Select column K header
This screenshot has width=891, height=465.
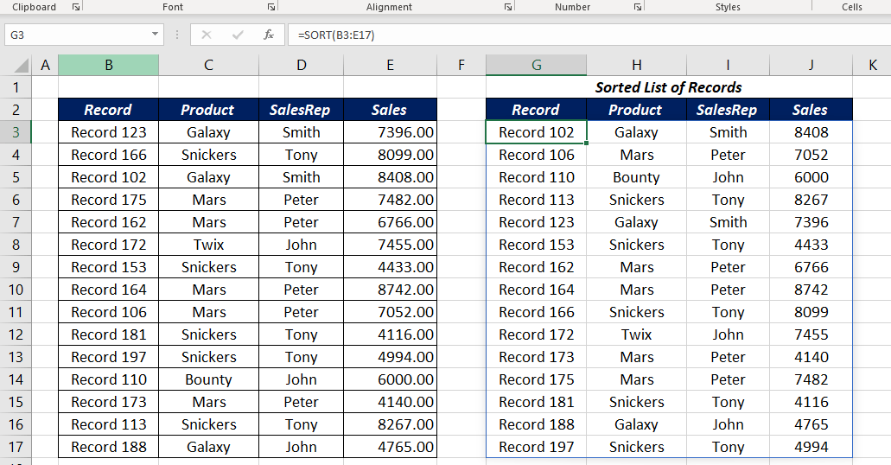coord(871,65)
